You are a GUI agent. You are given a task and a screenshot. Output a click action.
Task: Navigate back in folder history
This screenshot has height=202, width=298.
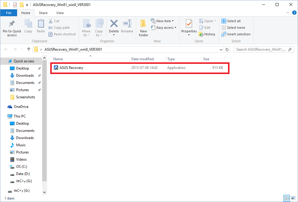coord(6,49)
